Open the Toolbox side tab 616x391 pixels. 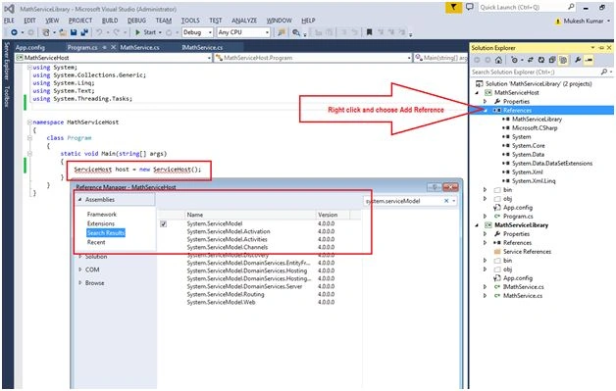[7, 97]
